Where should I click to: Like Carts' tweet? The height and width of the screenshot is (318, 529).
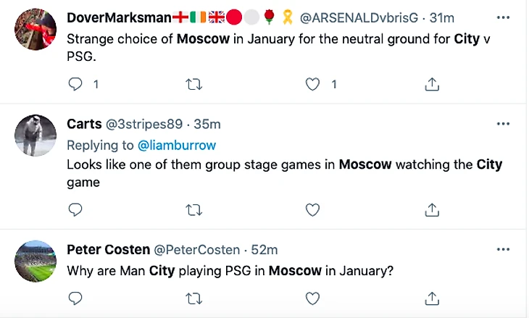coord(312,210)
